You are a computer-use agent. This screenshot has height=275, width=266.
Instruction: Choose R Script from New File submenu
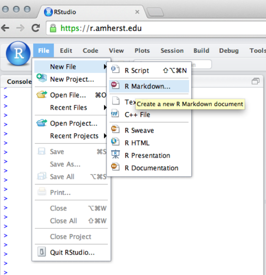coord(149,71)
